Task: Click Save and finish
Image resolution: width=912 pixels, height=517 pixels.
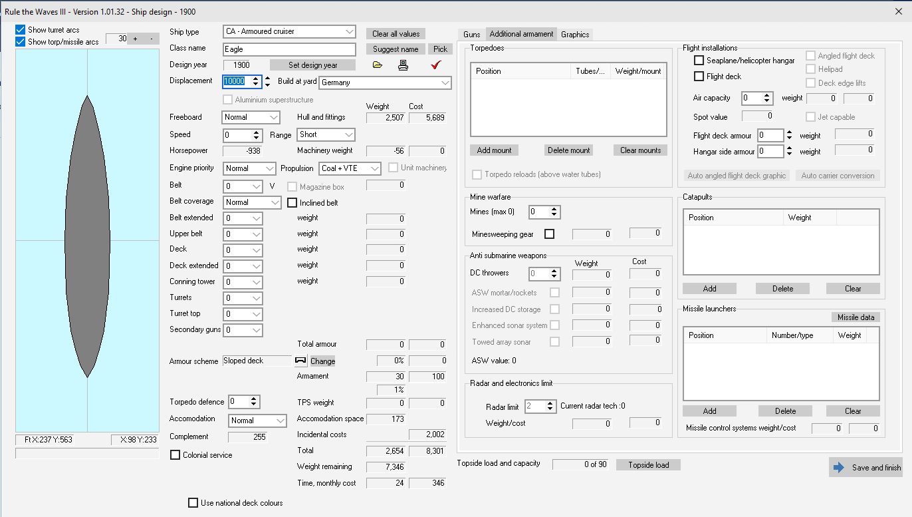Action: [x=866, y=467]
